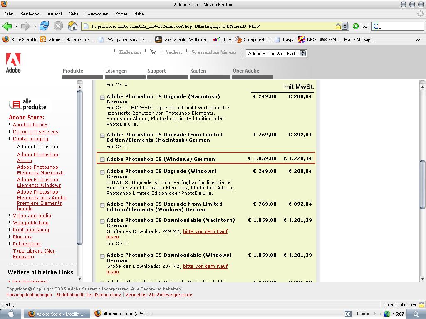426x319 pixels.
Task: Expand the Document services category
Action: [10, 131]
